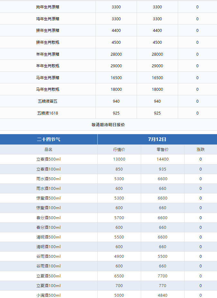The width and height of the screenshot is (217, 298).
Task: Click the 5000 market price of 小满酒500ml
Action: (x=119, y=295)
